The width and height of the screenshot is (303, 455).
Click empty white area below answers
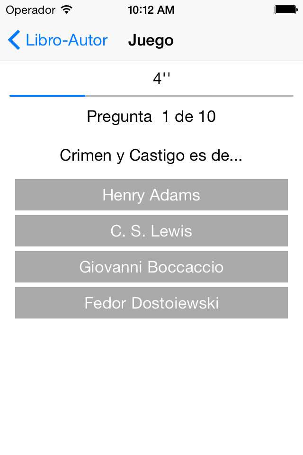151,386
